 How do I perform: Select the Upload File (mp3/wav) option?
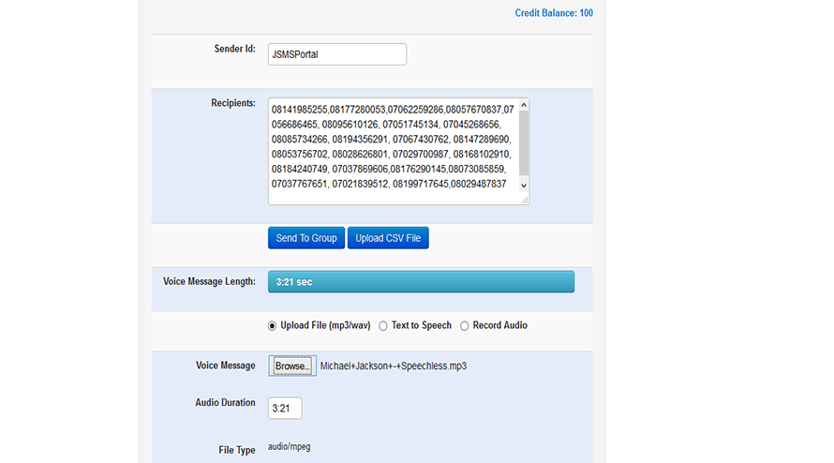[273, 326]
